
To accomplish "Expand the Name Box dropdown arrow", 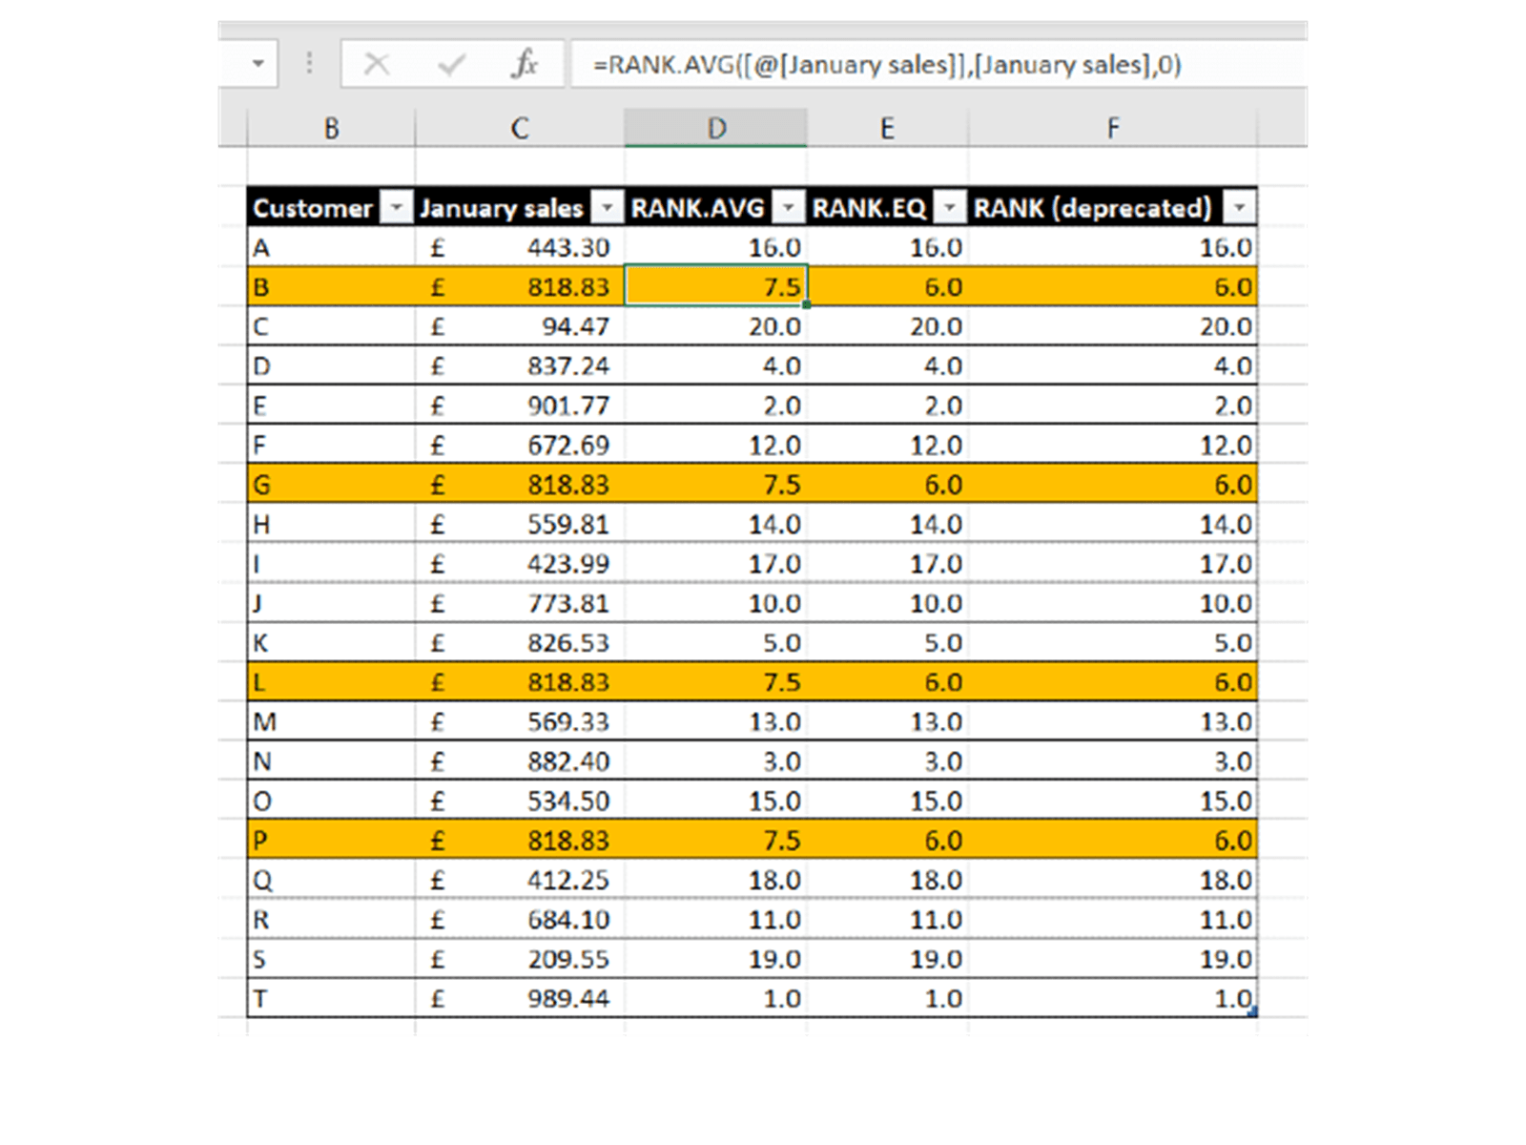I will click(x=258, y=65).
